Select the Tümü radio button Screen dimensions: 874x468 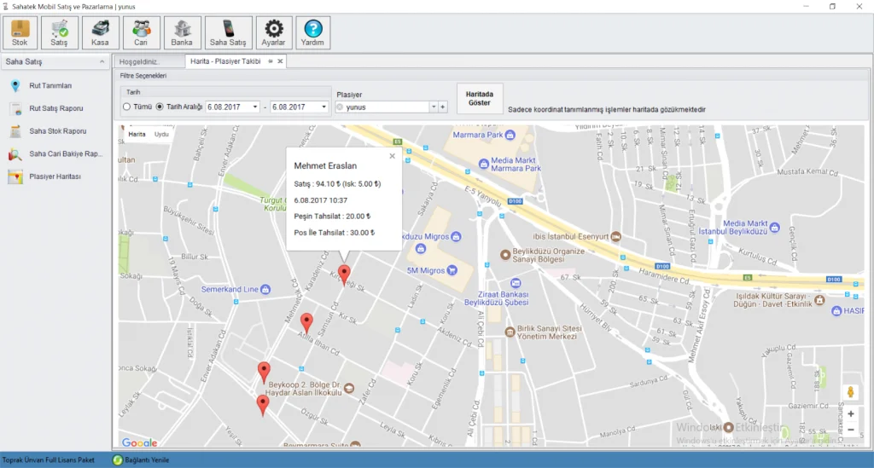[127, 107]
